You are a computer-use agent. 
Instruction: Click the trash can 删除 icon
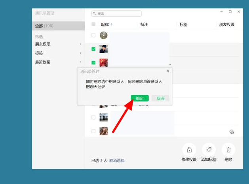(x=228, y=150)
